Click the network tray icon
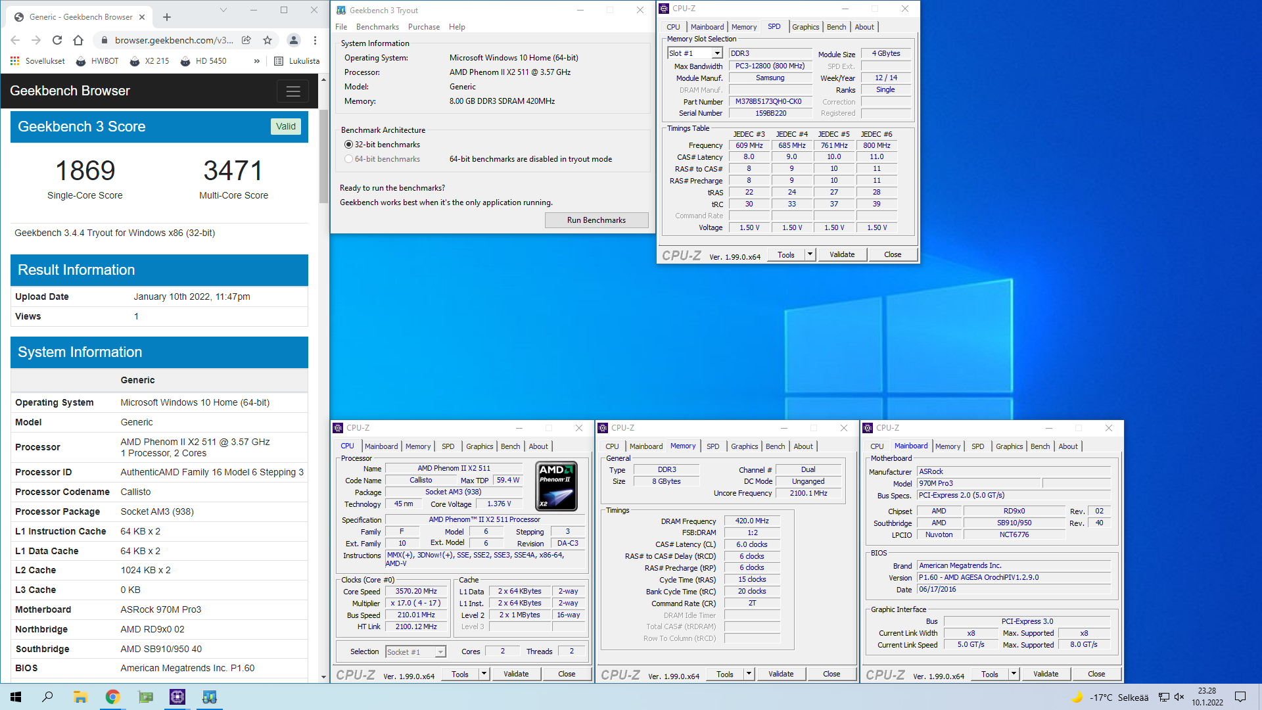Image resolution: width=1262 pixels, height=710 pixels. [1163, 697]
